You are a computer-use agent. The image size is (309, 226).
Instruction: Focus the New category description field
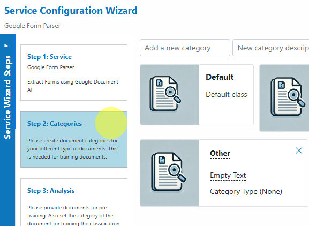(x=271, y=48)
